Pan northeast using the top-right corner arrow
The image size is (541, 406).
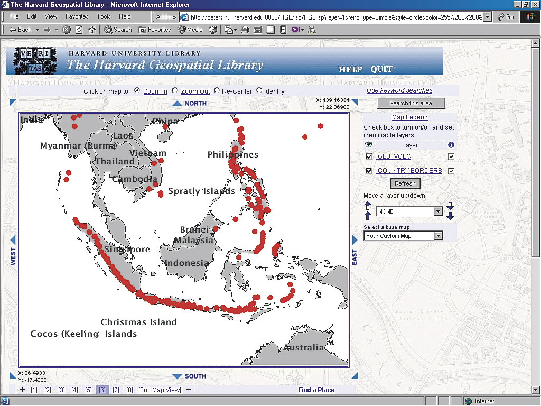pos(355,102)
